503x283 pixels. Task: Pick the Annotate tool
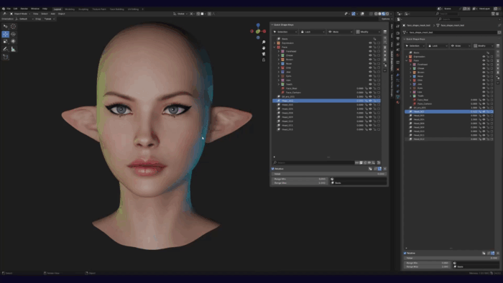click(6, 49)
